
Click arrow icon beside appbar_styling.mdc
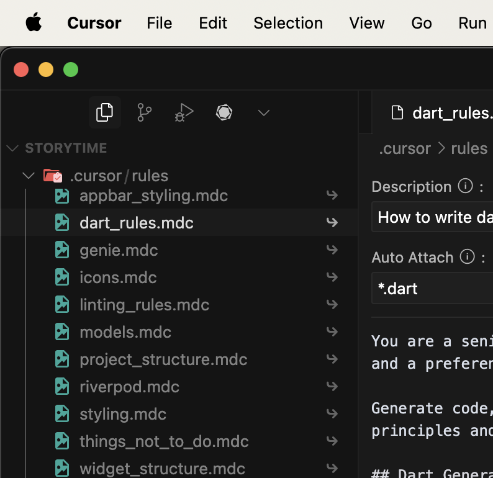332,195
